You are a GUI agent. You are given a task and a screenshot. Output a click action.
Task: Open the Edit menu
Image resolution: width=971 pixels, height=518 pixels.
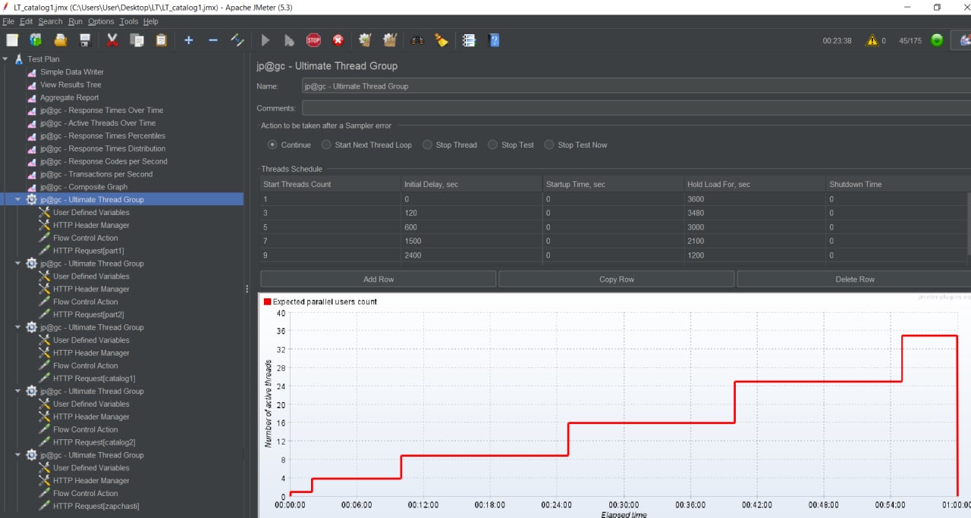point(27,22)
